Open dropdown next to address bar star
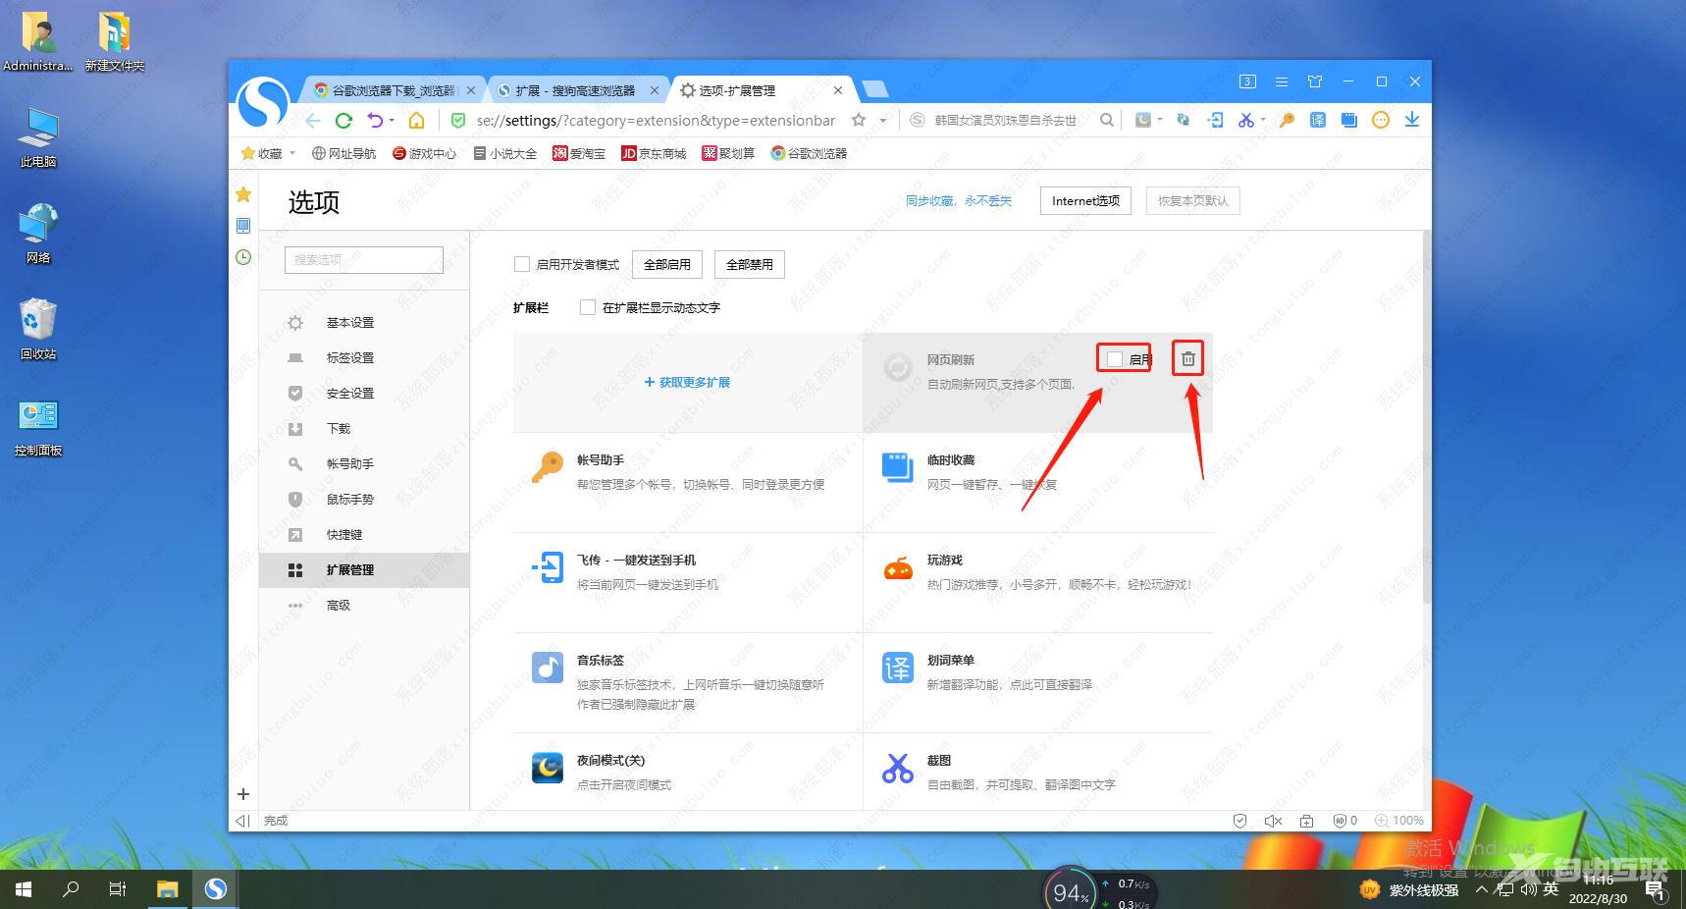The image size is (1686, 909). (883, 121)
